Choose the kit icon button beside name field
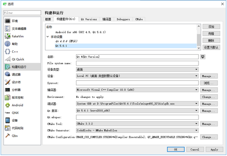This screenshot has height=156, width=227. click(x=203, y=57)
